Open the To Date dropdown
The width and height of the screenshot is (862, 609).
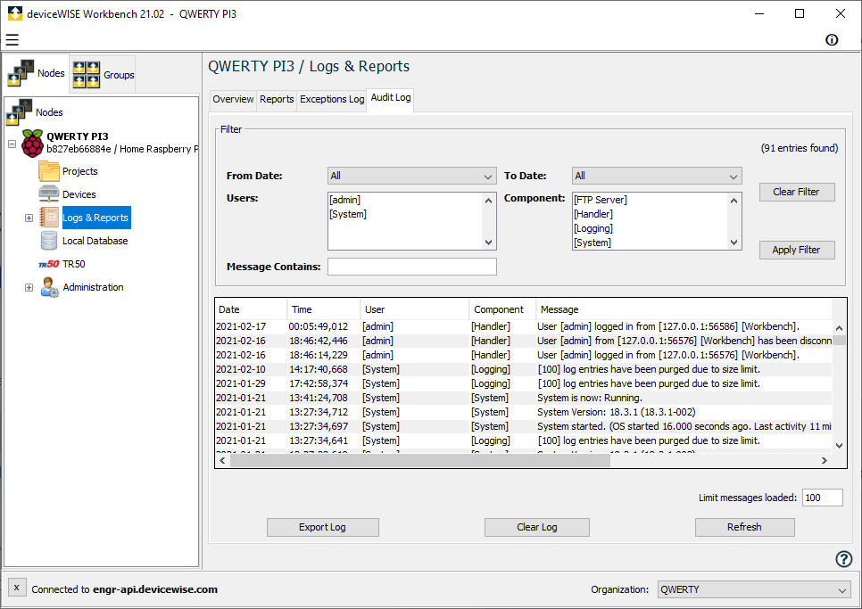click(657, 176)
